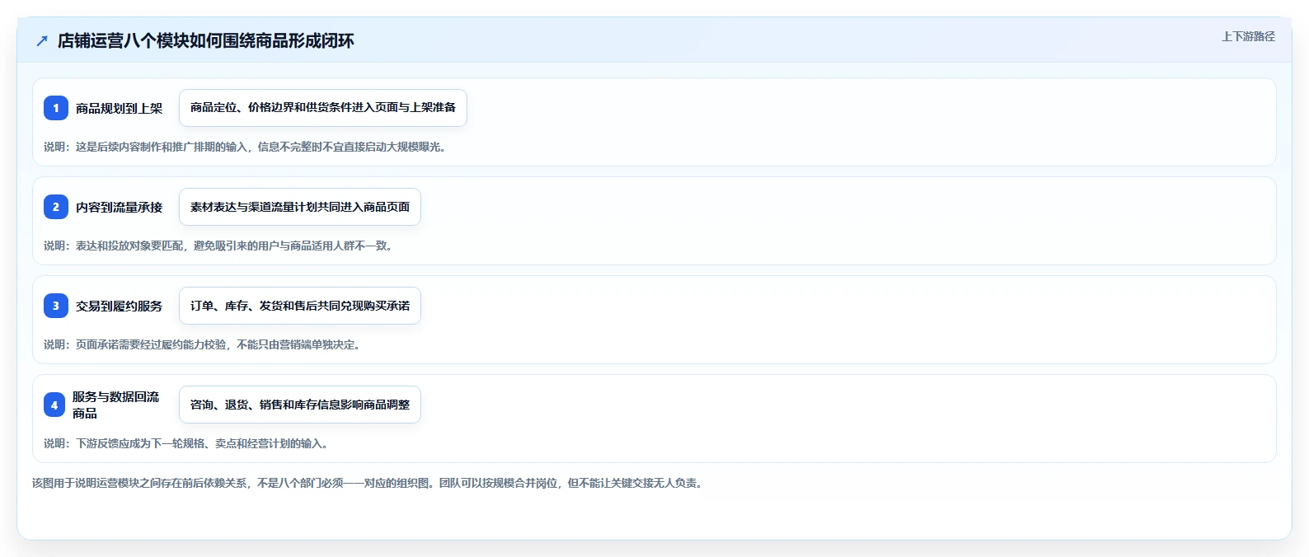Click the 交易到履约服务 heading
The width and height of the screenshot is (1309, 557).
[x=120, y=306]
